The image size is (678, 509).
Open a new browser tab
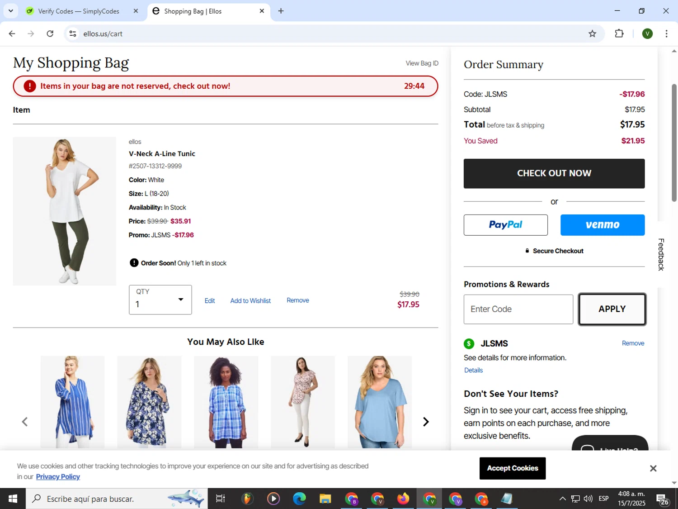[281, 11]
